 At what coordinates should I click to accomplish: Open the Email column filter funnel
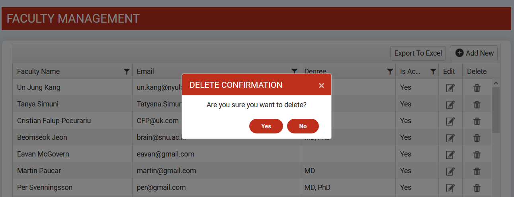(294, 71)
